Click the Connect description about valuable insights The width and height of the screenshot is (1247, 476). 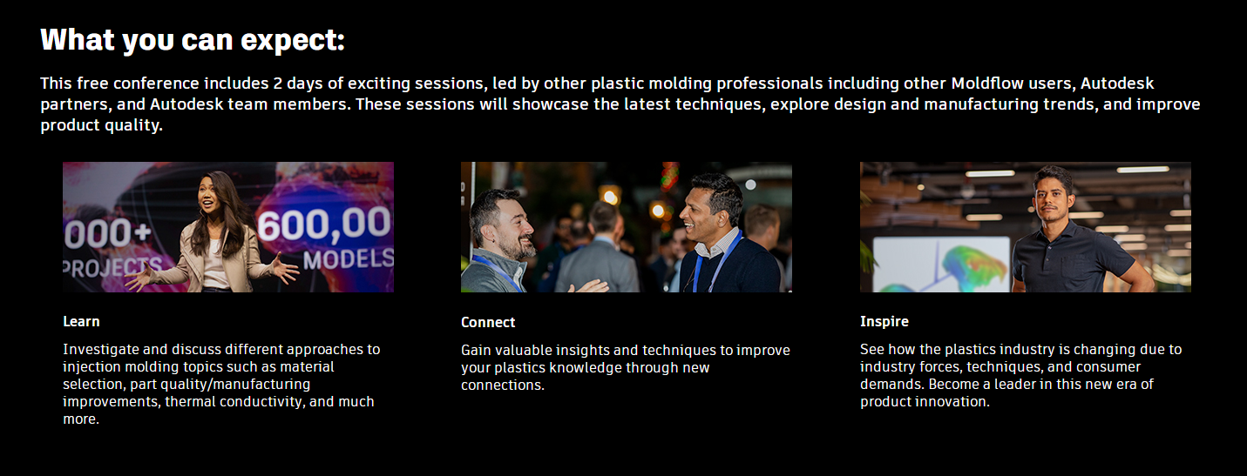626,367
